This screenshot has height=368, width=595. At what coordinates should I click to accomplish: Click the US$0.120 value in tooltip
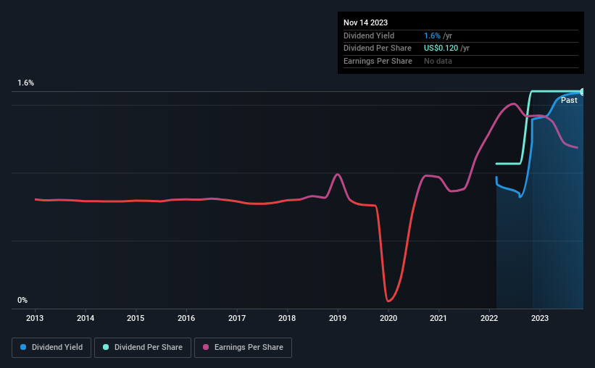(441, 49)
